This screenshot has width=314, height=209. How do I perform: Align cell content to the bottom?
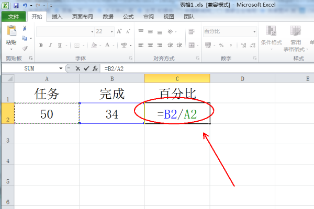(x=160, y=32)
